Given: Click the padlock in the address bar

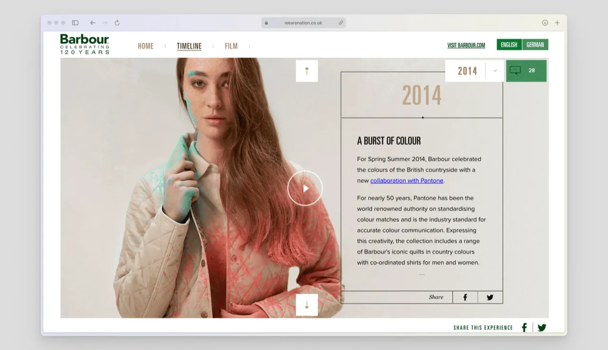Looking at the screenshot, I should tap(266, 22).
